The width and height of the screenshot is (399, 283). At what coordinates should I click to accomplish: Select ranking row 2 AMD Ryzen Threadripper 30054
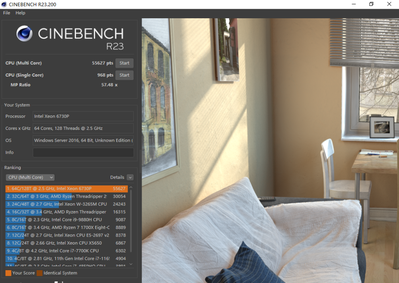click(66, 196)
